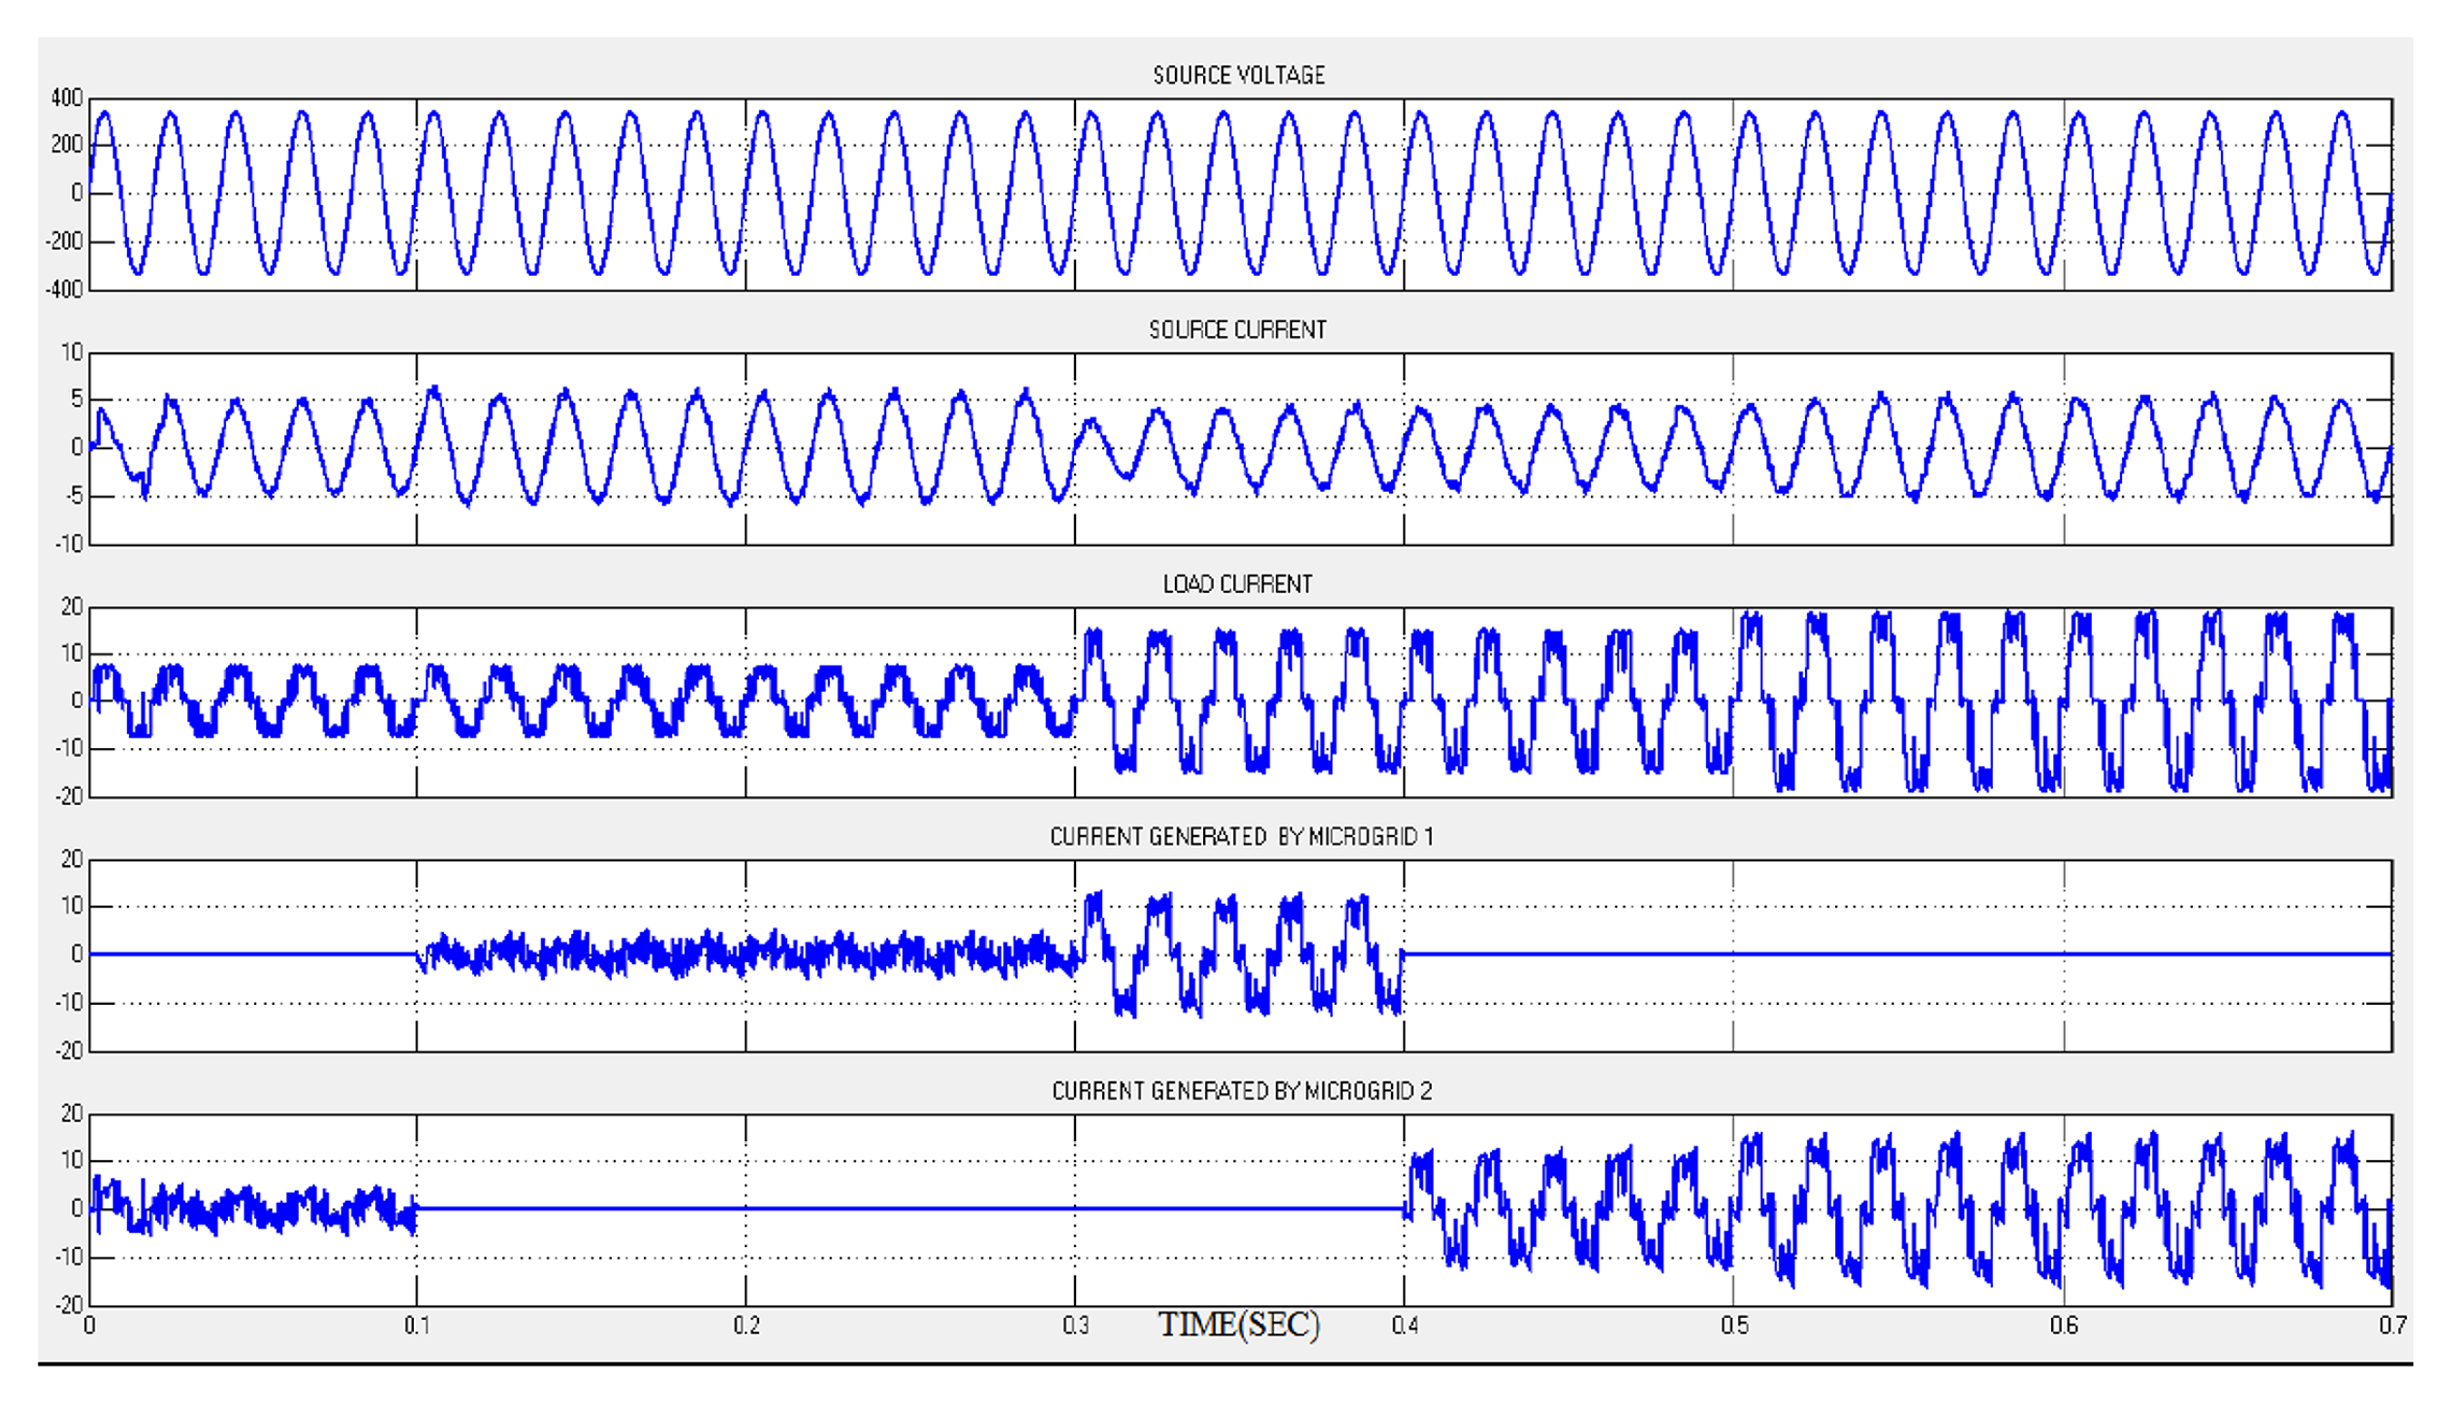Click the 400 y-axis label of source voltage
The image size is (2457, 1407).
66,98
